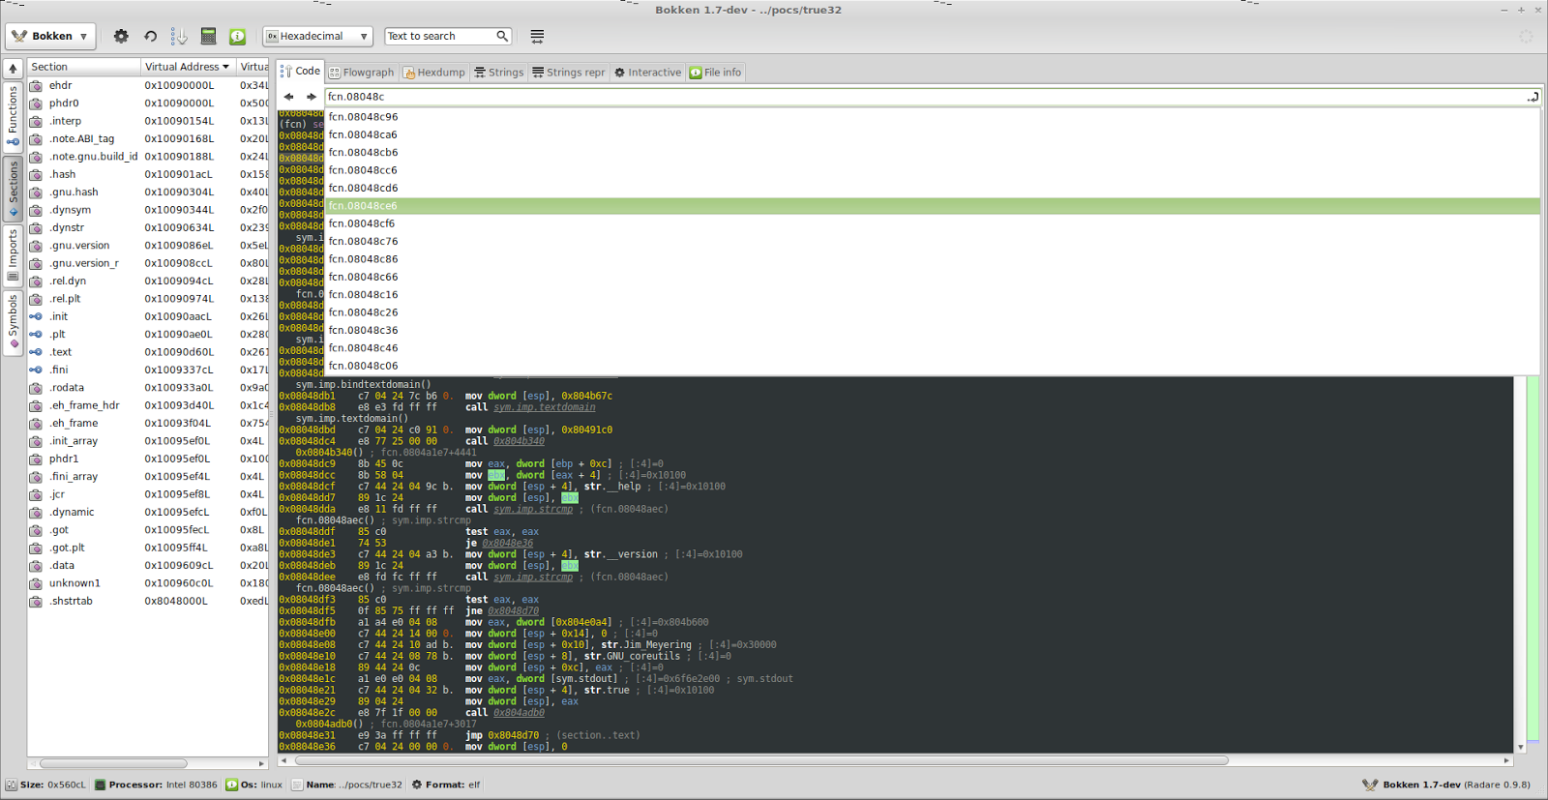This screenshot has width=1548, height=800.
Task: Open the File info tab
Action: pos(715,73)
